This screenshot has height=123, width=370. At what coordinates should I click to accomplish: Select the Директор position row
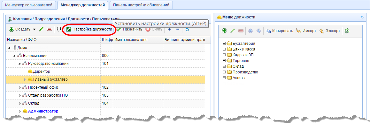tap(105, 72)
